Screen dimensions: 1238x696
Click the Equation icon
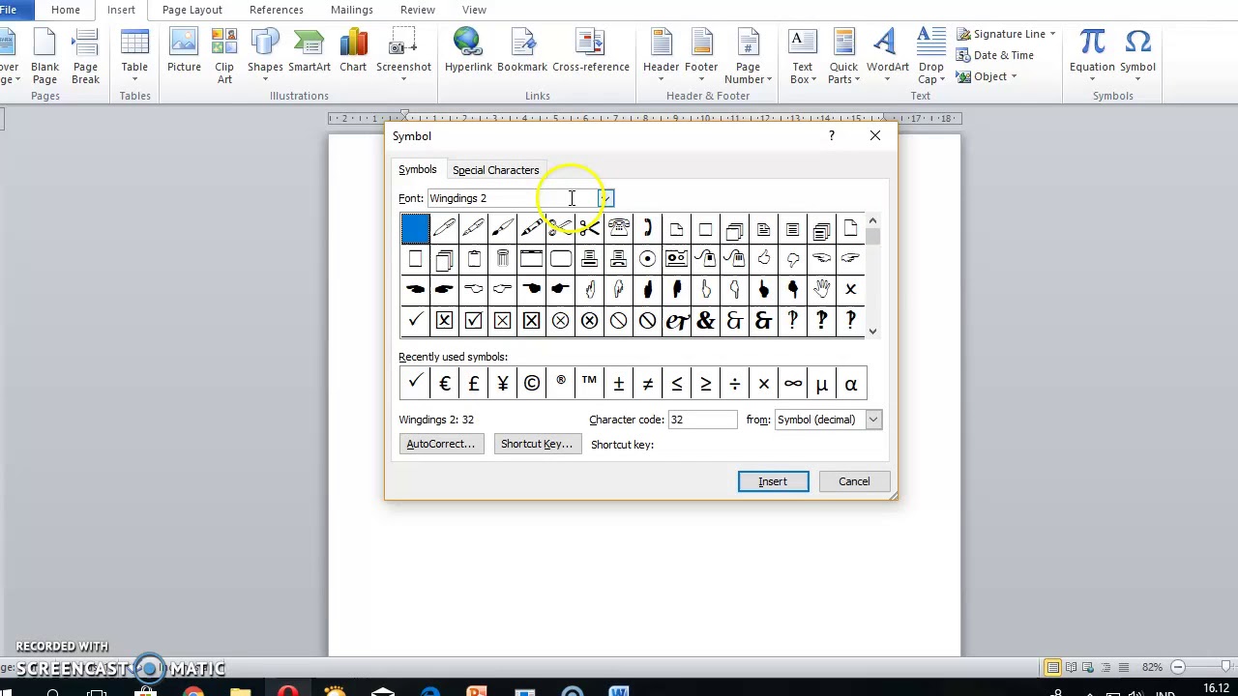[1092, 50]
